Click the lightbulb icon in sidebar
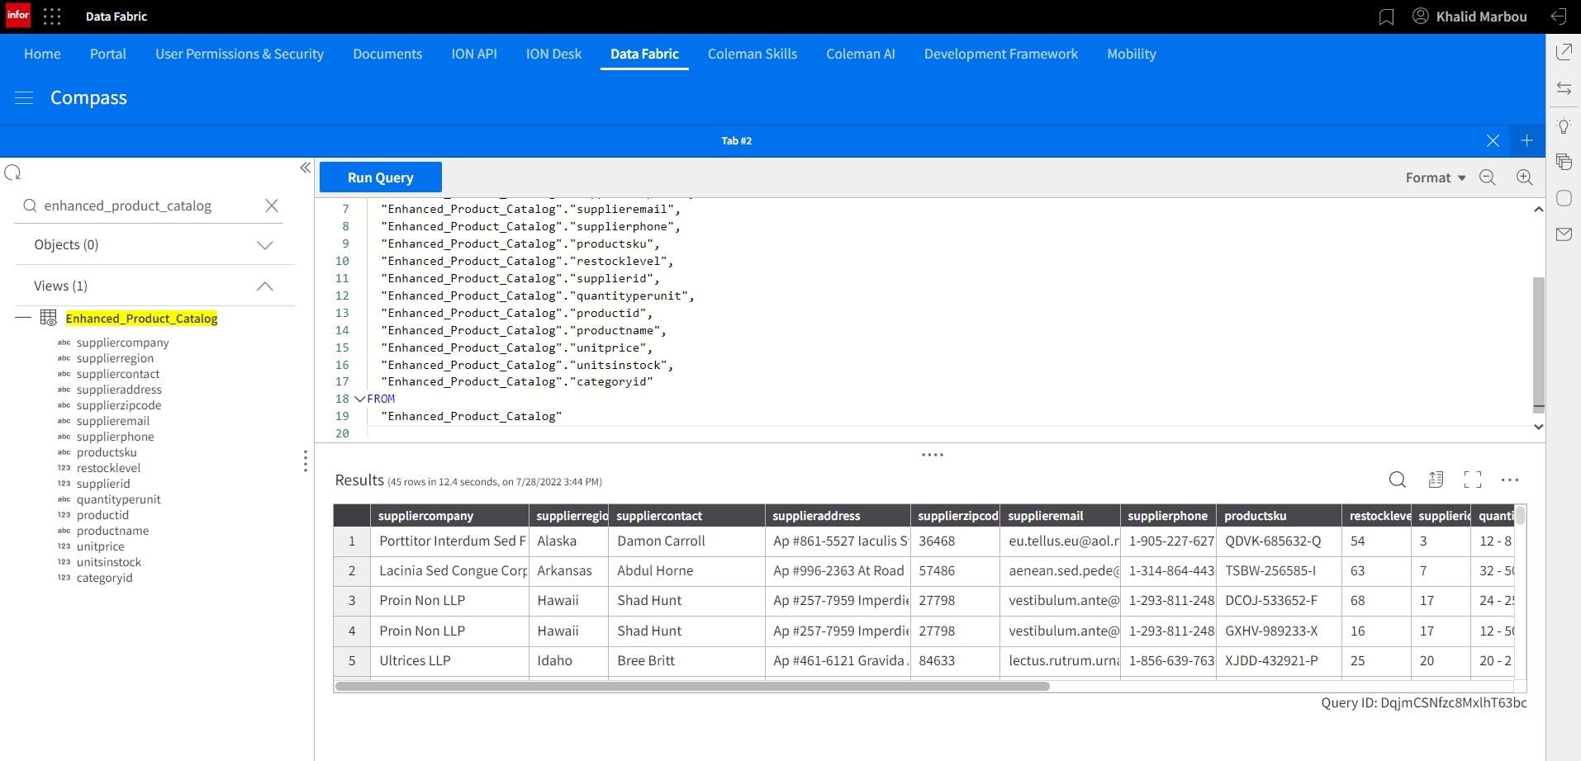 coord(1564,125)
